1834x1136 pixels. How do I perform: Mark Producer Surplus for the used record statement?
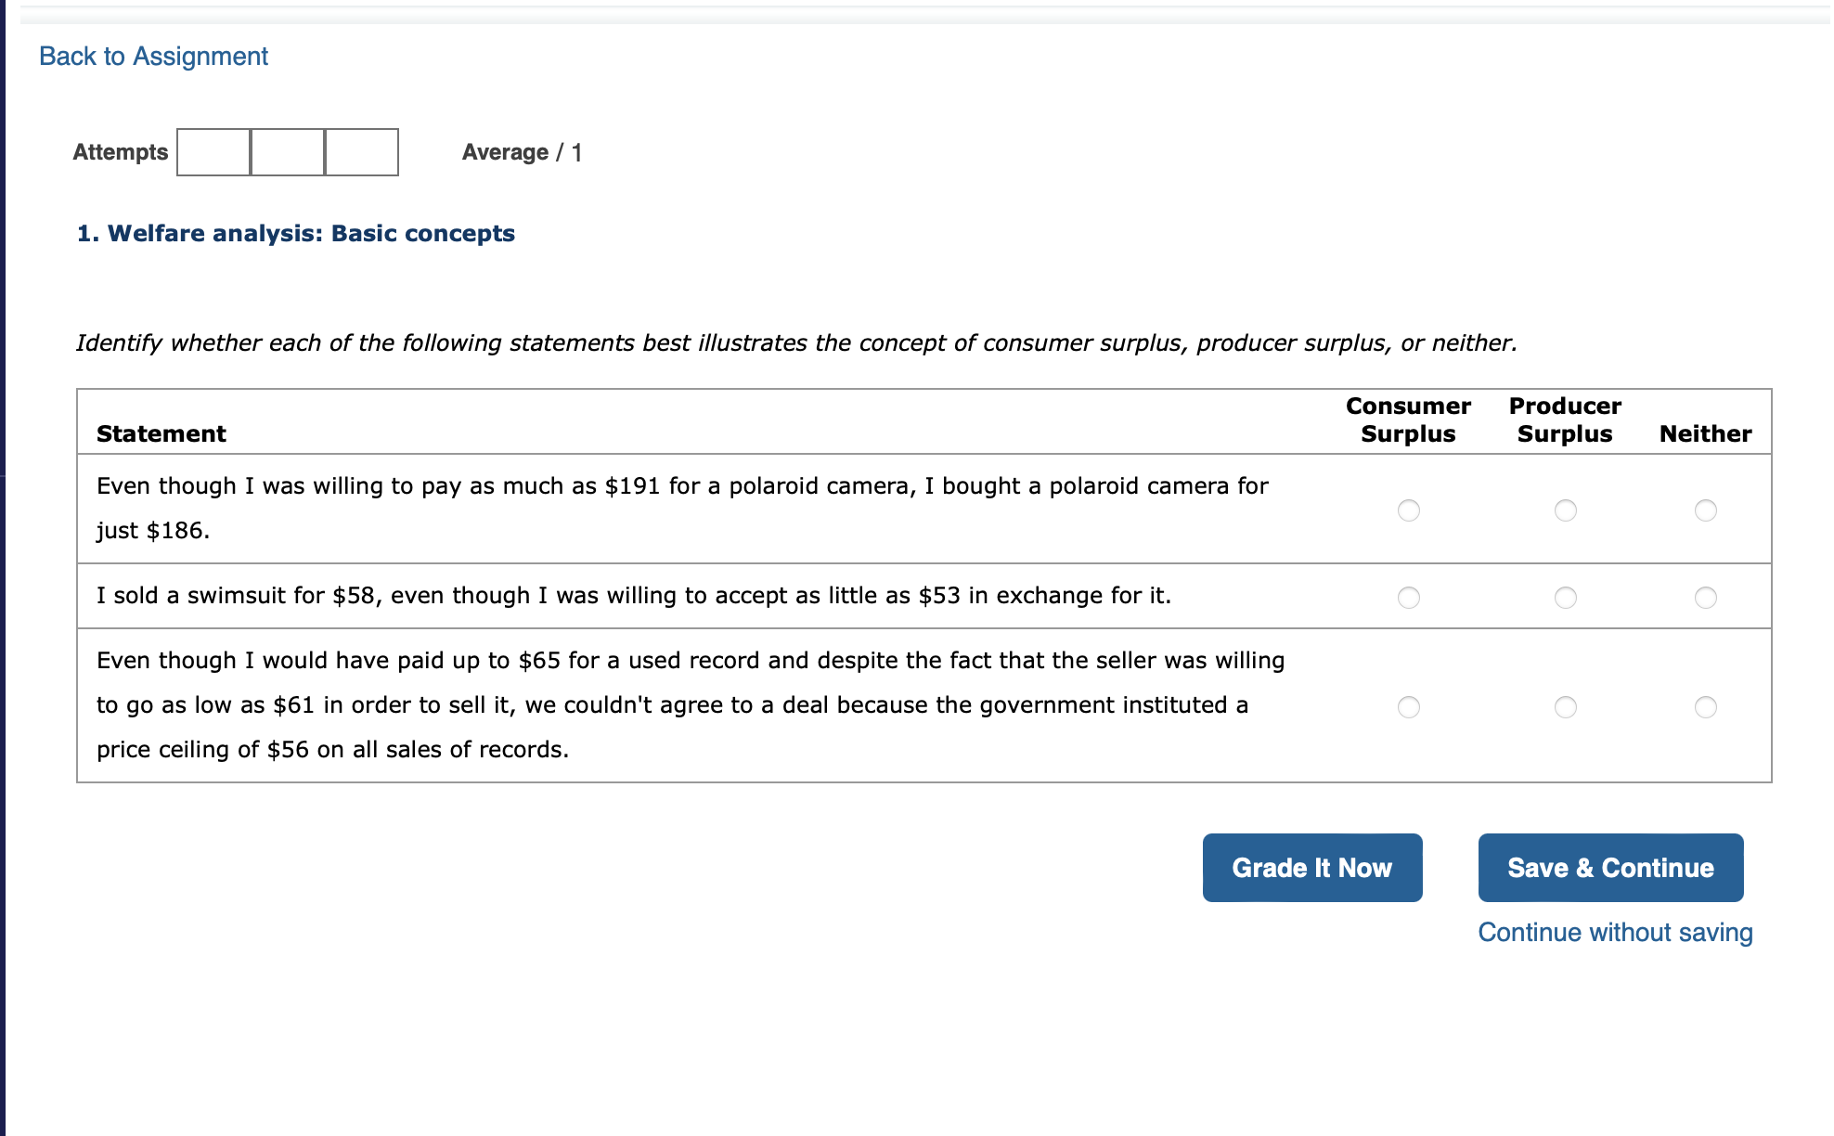point(1565,707)
